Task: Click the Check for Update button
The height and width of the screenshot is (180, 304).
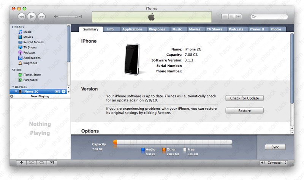Action: coord(244,98)
